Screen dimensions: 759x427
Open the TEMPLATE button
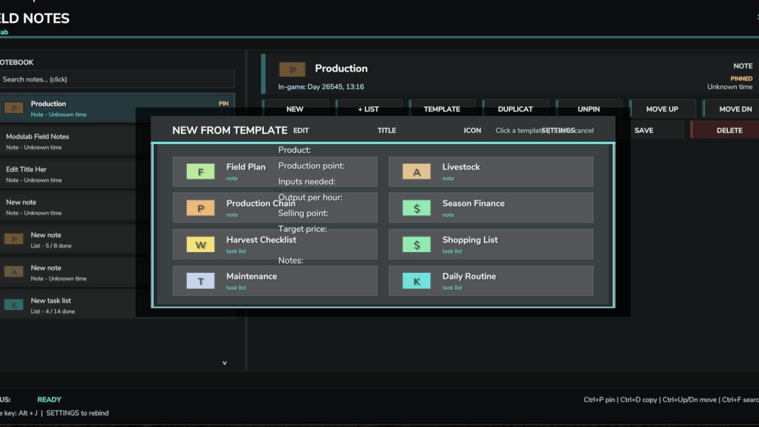pos(442,109)
